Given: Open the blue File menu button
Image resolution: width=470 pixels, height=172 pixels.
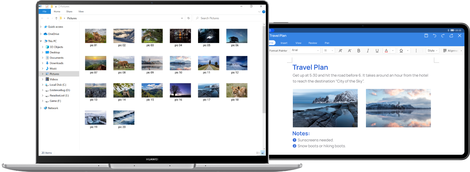Looking at the screenshot, I should [x=44, y=12].
